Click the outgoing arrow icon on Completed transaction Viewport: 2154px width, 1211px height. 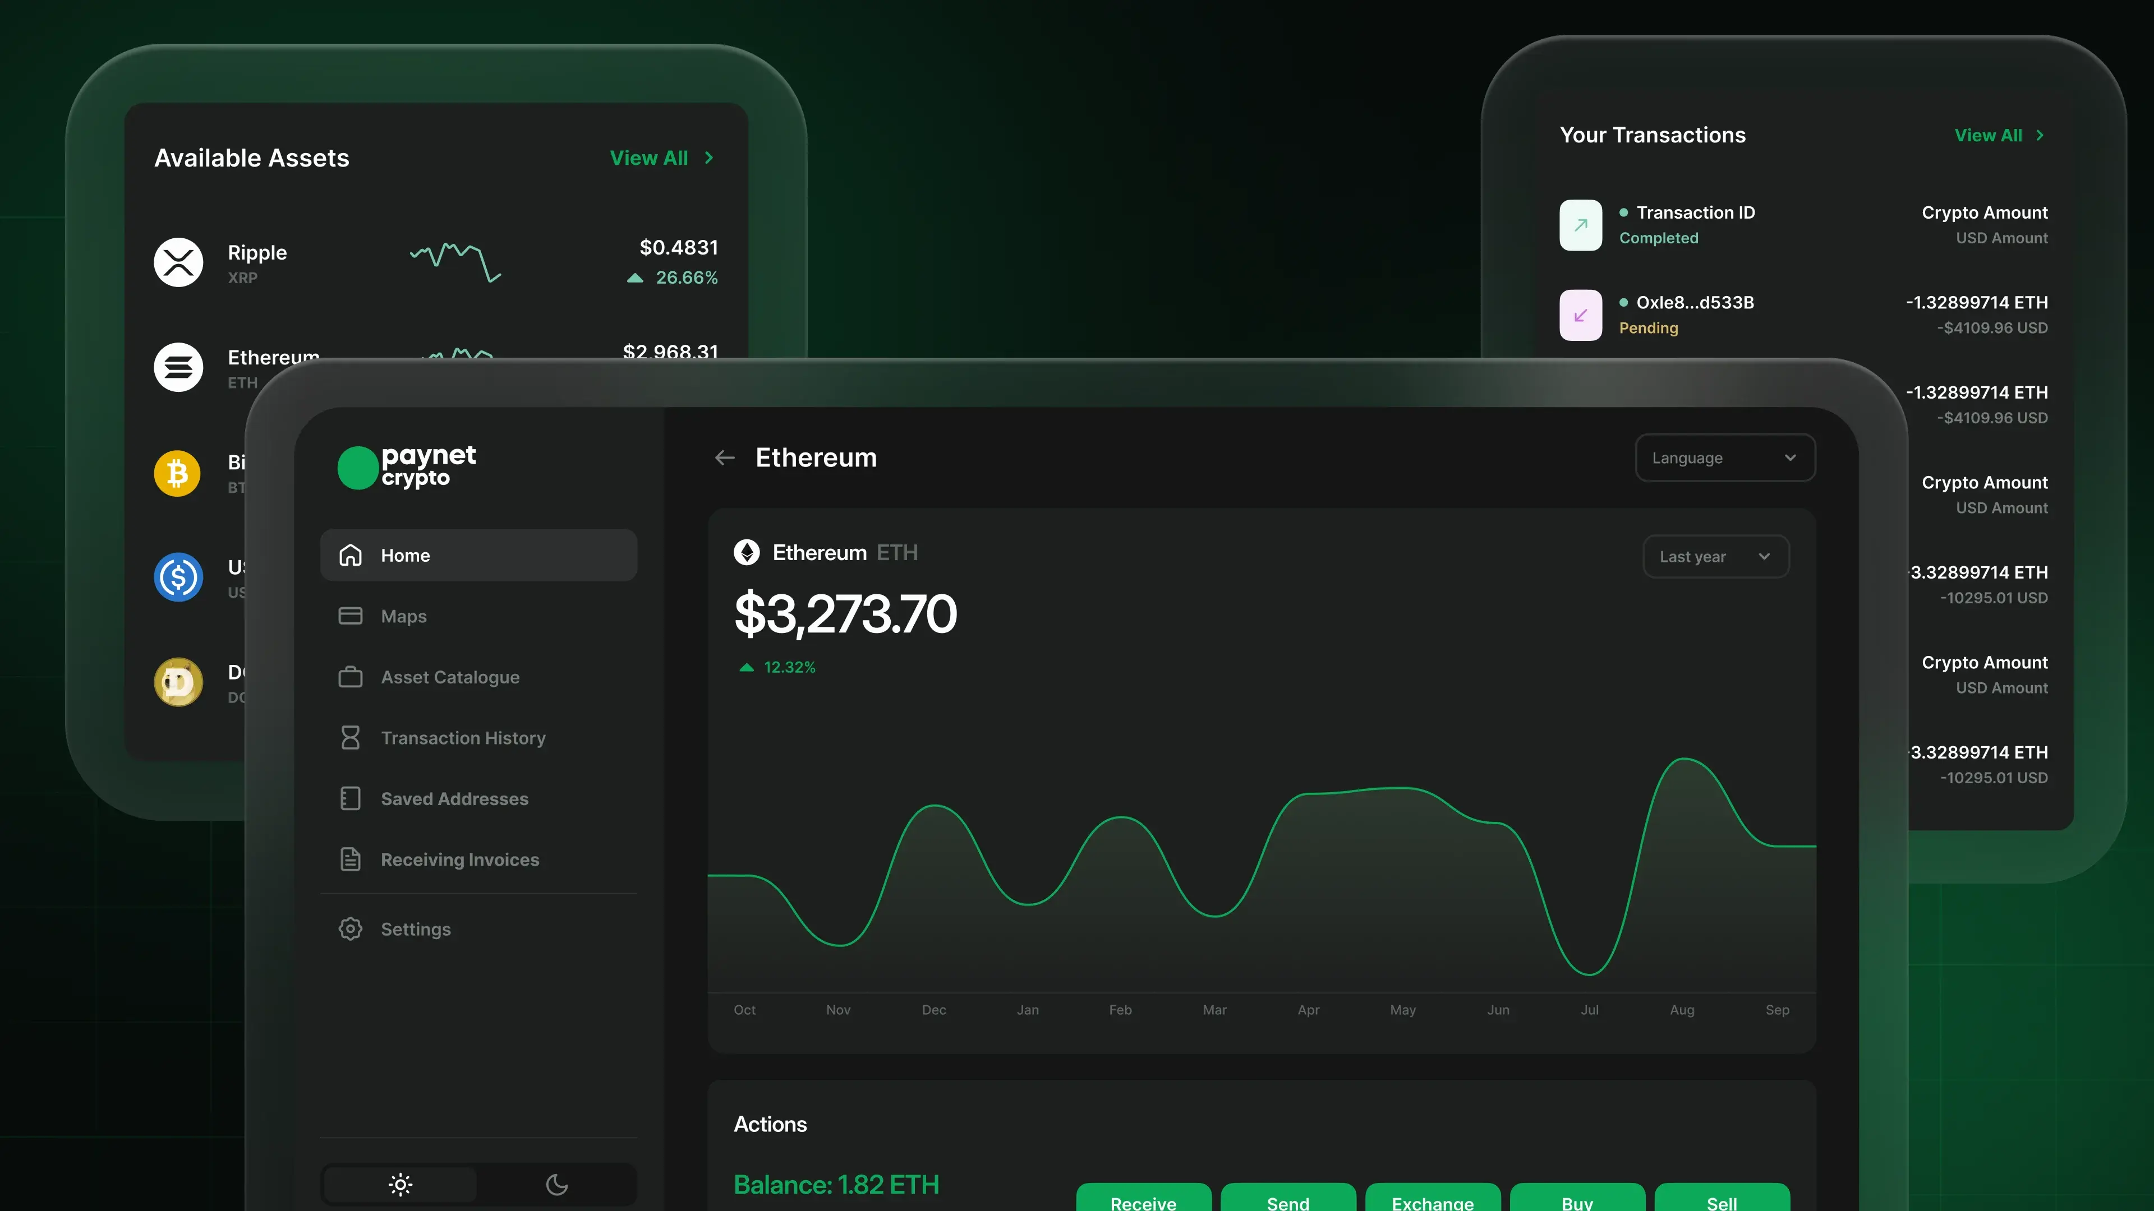pyautogui.click(x=1580, y=225)
